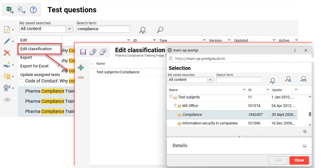The height and width of the screenshot is (168, 321).
Task: Click the save and publish globe icon
Action: pyautogui.click(x=93, y=52)
